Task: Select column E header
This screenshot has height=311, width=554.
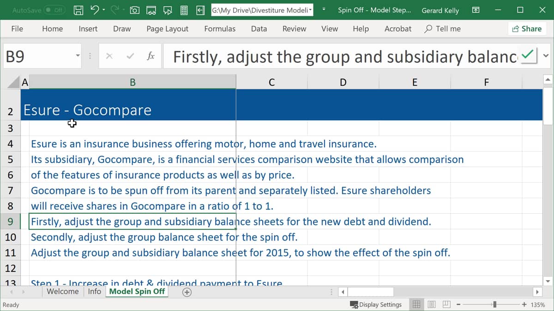Action: 415,82
